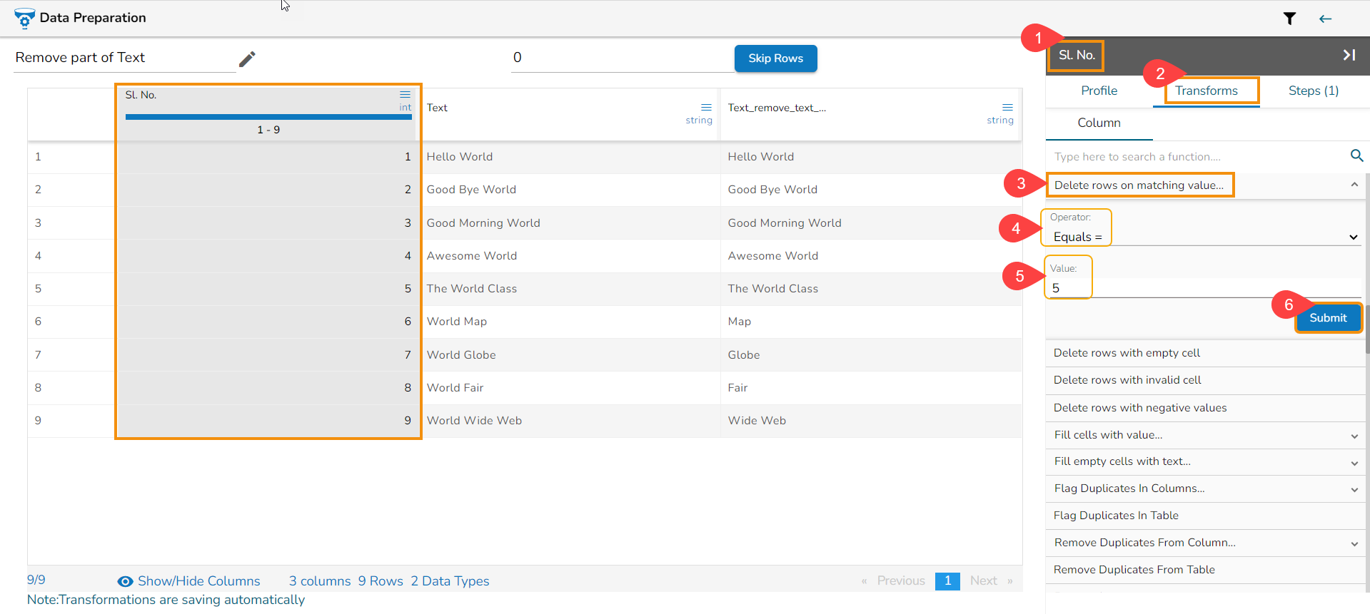
Task: Expand Fill cells with value option
Action: pyautogui.click(x=1354, y=436)
